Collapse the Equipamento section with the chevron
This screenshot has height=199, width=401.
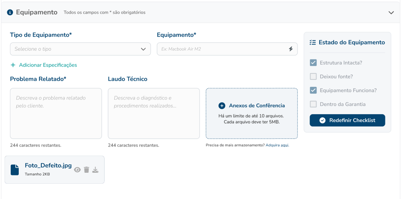(391, 13)
